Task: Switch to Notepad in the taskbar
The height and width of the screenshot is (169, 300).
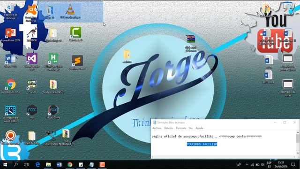Action: (91, 165)
